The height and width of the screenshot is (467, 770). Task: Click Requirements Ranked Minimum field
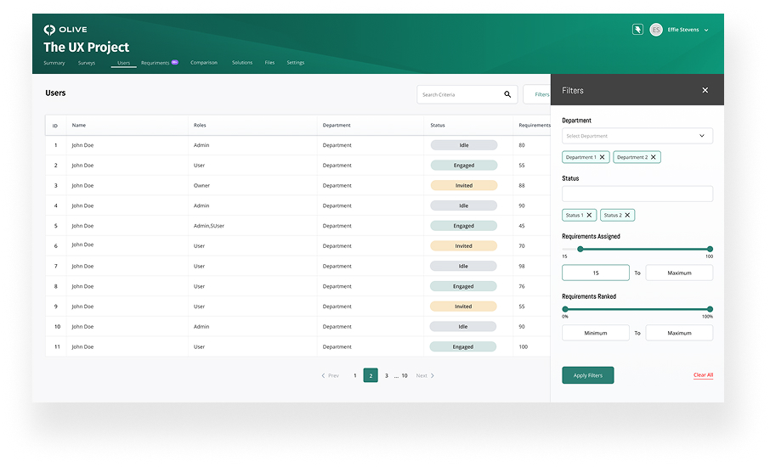coord(596,333)
